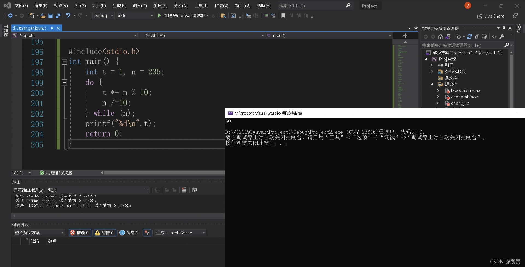The width and height of the screenshot is (525, 267).
Task: Open the x86 platform dropdown
Action: 135,16
